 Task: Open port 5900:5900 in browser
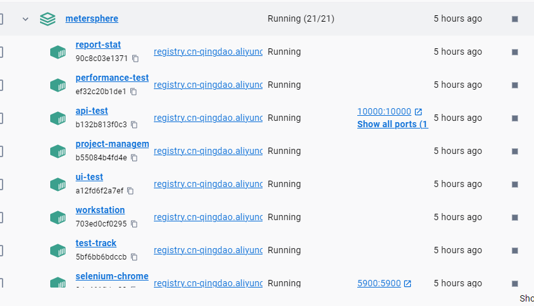(379, 283)
